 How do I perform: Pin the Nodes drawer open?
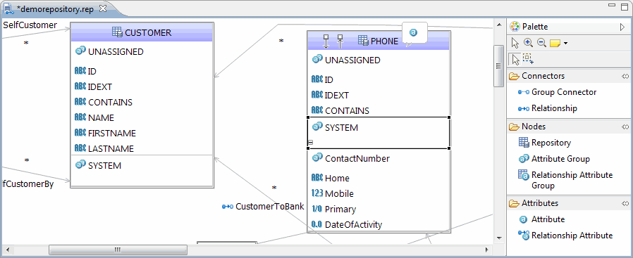coord(625,127)
